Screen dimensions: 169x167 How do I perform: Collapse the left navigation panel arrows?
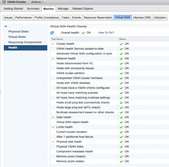pos(6,26)
